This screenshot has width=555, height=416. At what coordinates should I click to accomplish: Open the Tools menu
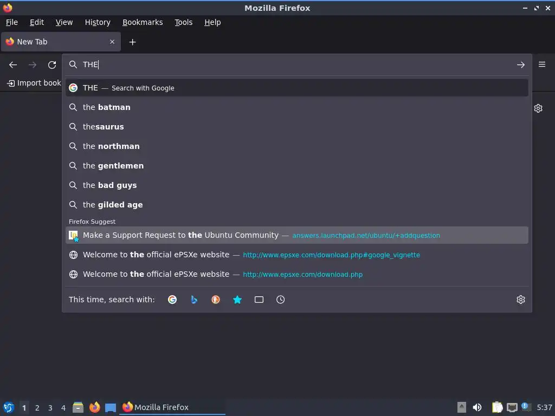coord(183,22)
